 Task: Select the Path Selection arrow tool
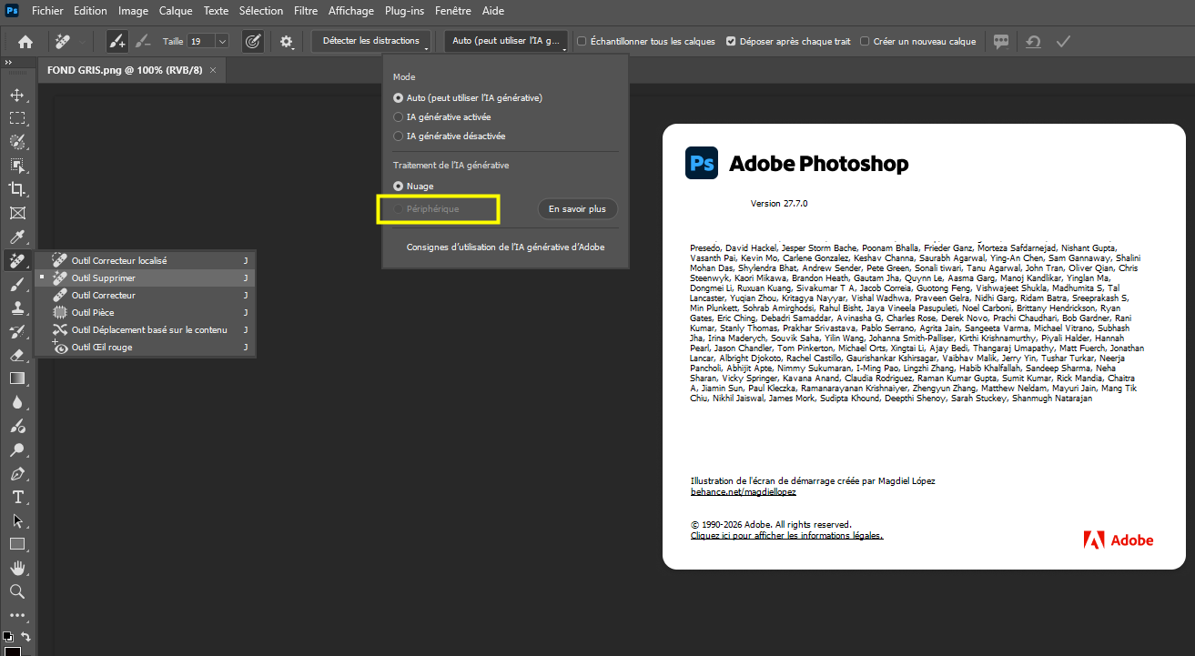pyautogui.click(x=16, y=520)
